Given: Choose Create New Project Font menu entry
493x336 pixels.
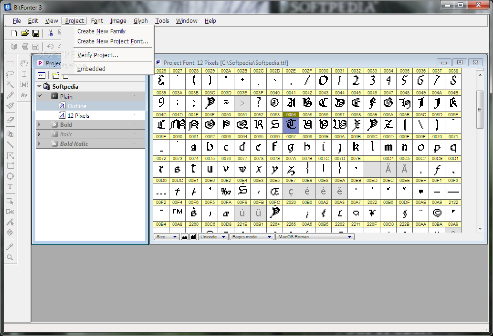Looking at the screenshot, I should coord(113,41).
